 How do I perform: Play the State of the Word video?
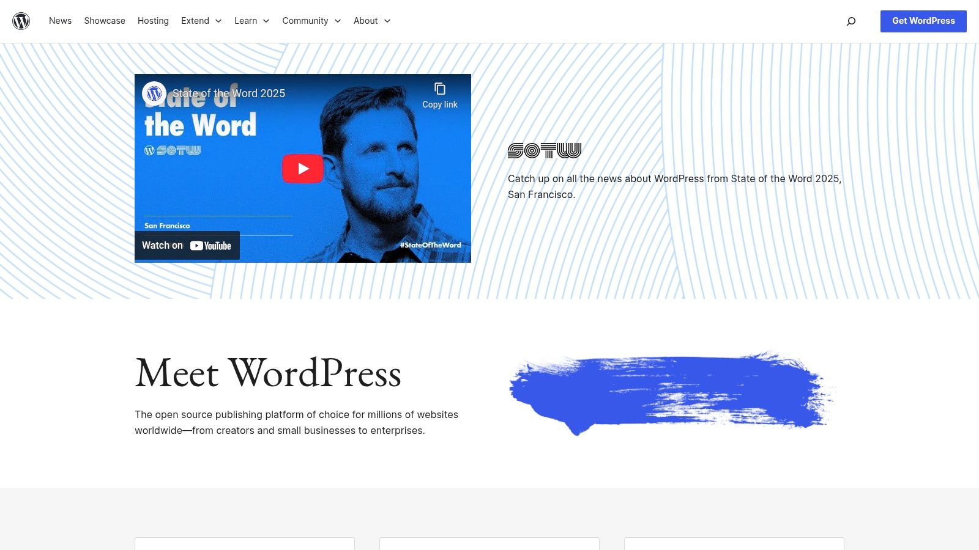pyautogui.click(x=302, y=169)
